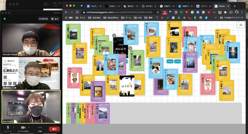The image size is (248, 134).
Task: Mute microphone in Zoom
Action: coord(8,128)
